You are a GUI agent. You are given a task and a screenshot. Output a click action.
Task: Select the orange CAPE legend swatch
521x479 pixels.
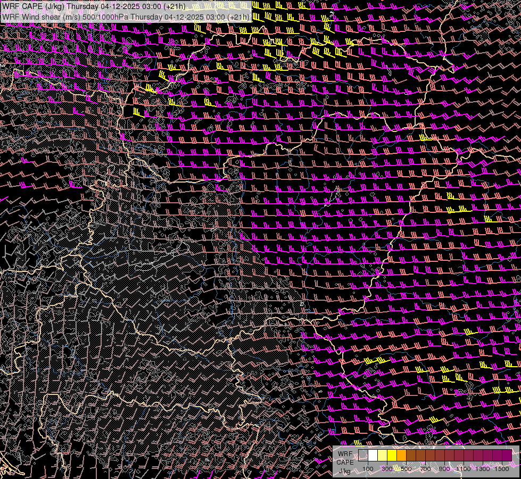coord(401,455)
